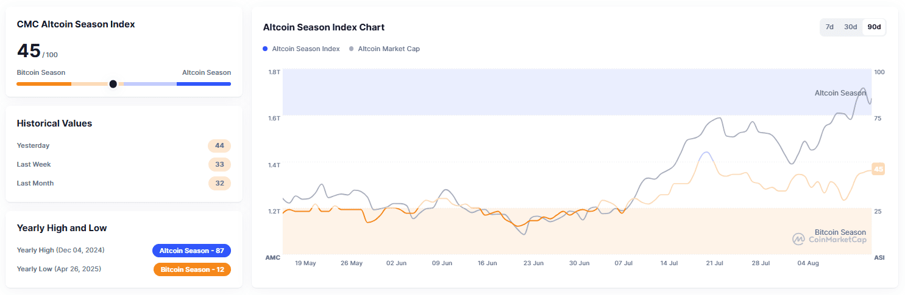Select the 30d time range tab
This screenshot has height=295, width=905.
pos(850,27)
